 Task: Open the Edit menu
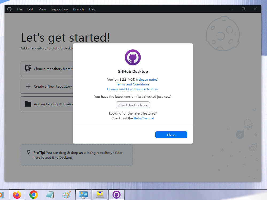point(30,9)
